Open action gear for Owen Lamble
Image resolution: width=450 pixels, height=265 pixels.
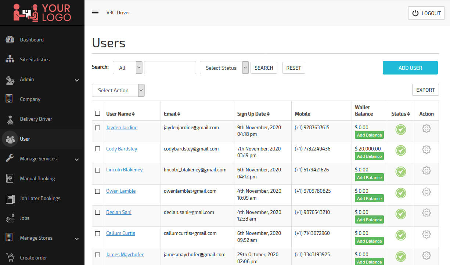click(426, 192)
